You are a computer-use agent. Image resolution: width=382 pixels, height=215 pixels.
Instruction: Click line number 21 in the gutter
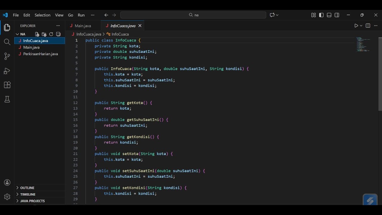pyautogui.click(x=75, y=154)
